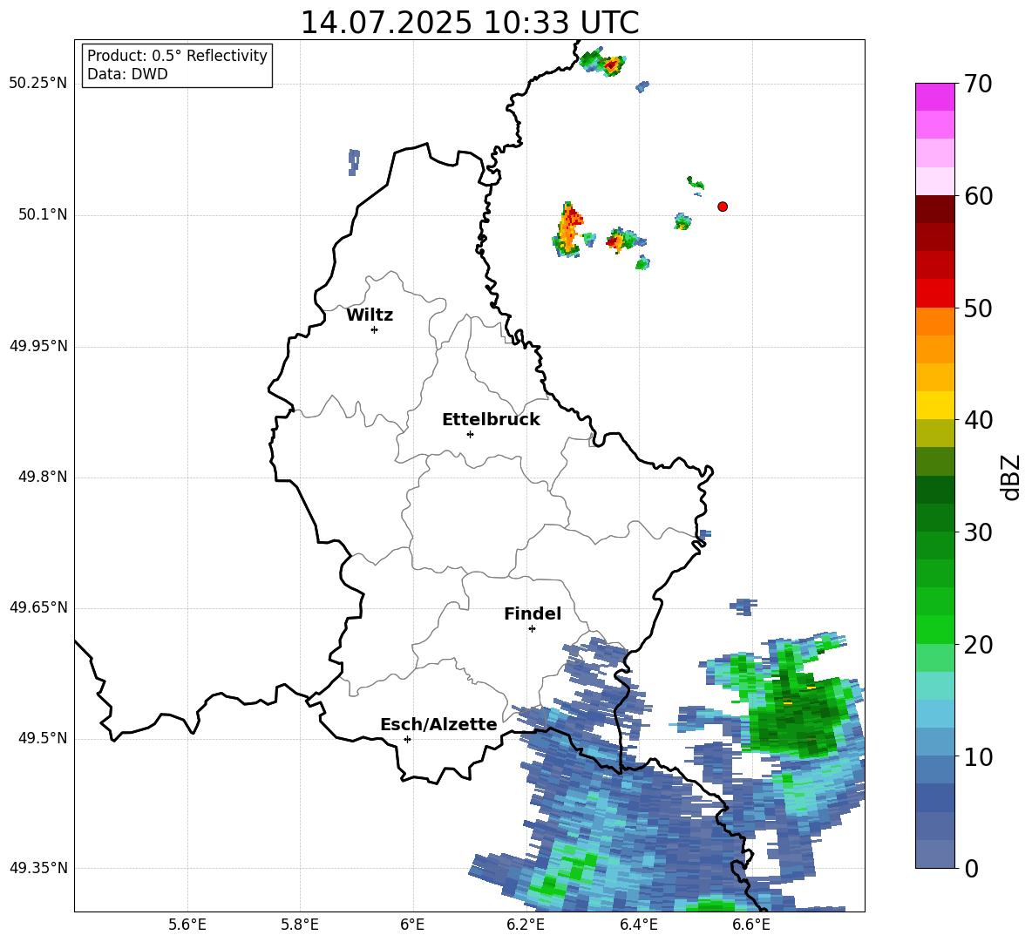Viewport: 1032px width, 942px height.
Task: Click the Ettelbruck station cross marker
Action: (x=470, y=434)
